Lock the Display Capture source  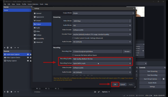coord(31,61)
